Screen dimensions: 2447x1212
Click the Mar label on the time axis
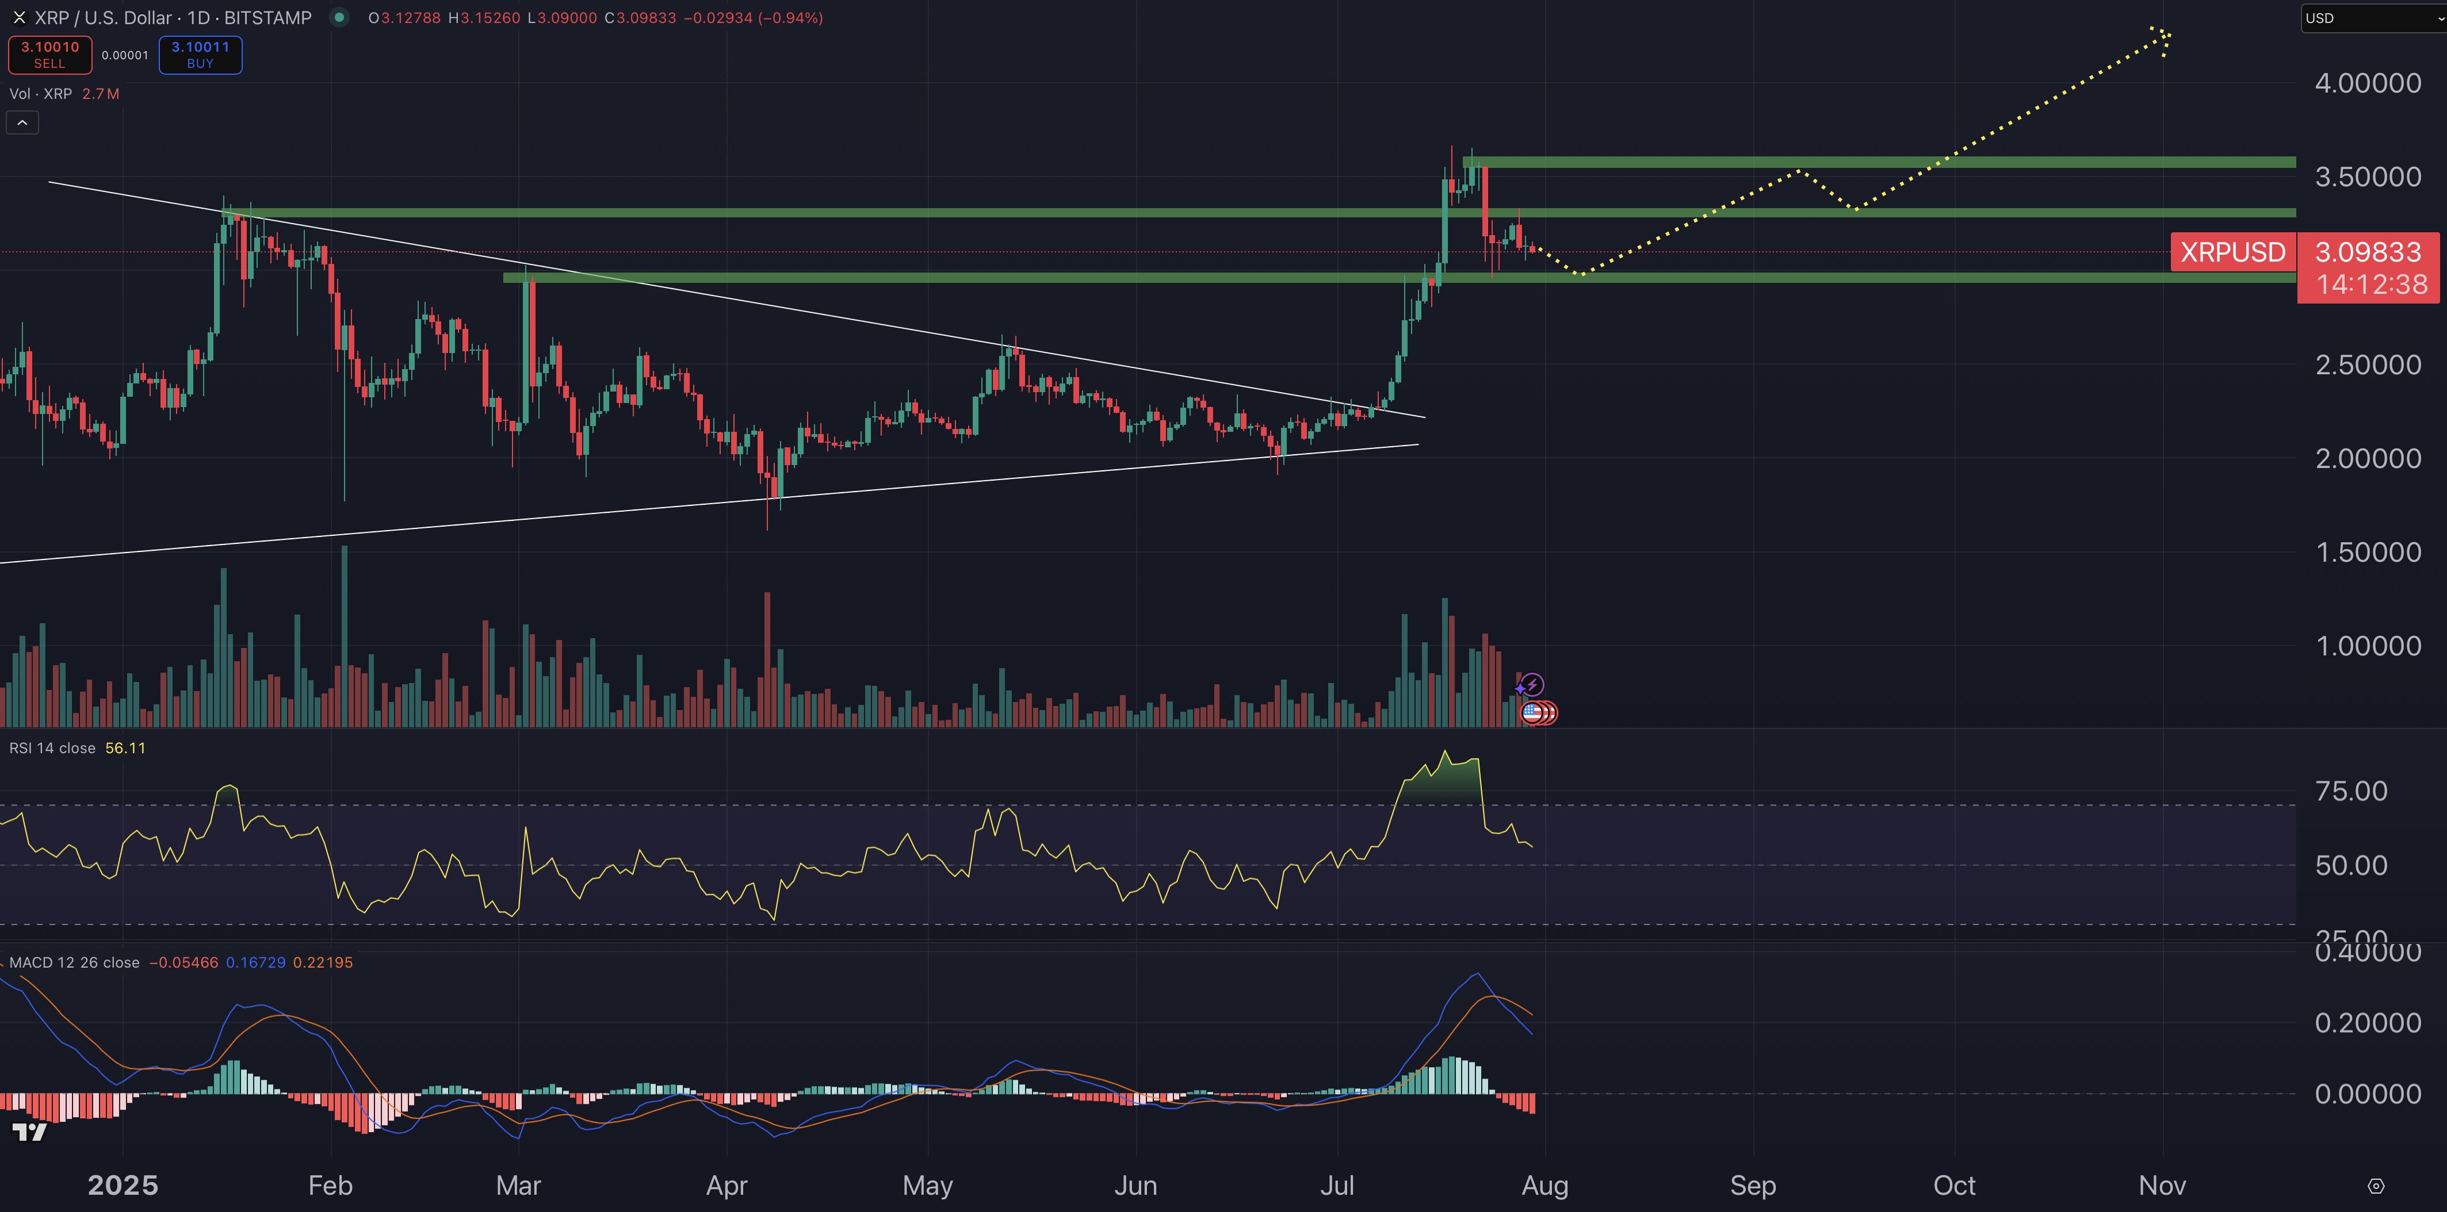point(519,1186)
